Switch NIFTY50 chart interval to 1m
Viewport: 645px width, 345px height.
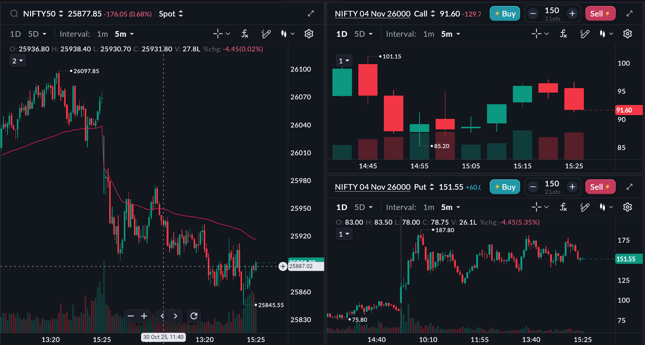point(102,34)
